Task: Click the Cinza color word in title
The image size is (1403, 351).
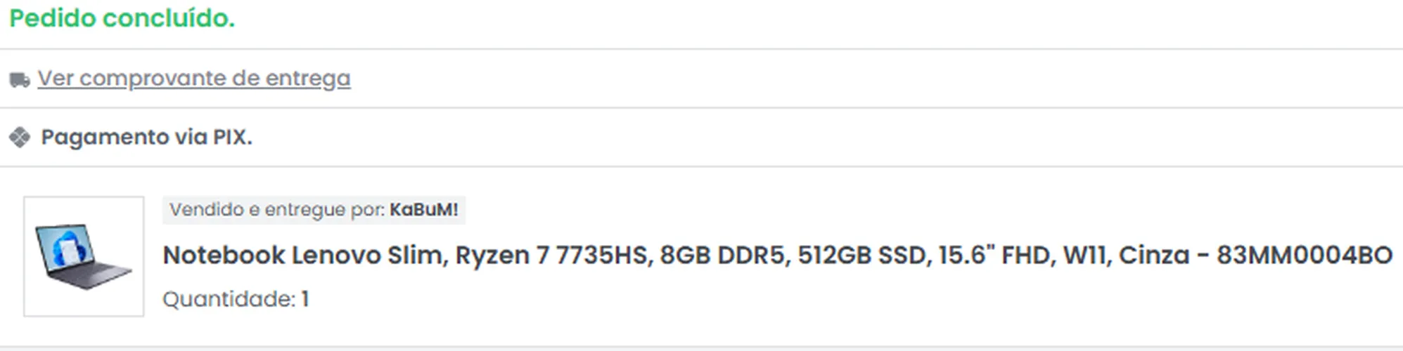Action: [1154, 255]
